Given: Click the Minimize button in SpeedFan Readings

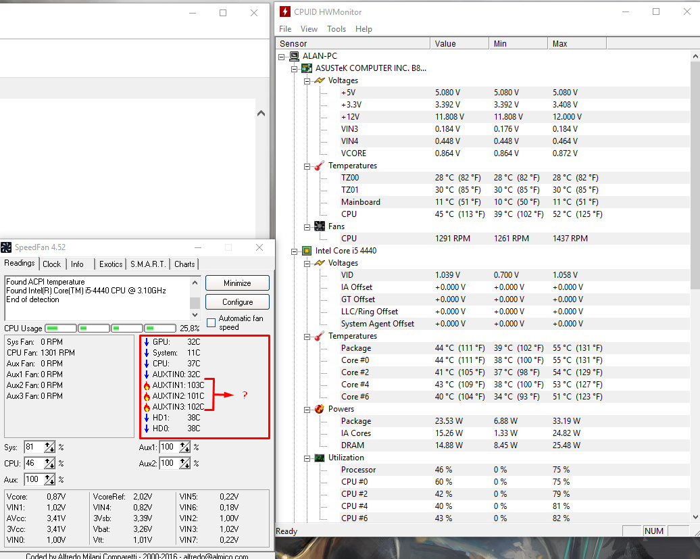Looking at the screenshot, I should pyautogui.click(x=237, y=283).
